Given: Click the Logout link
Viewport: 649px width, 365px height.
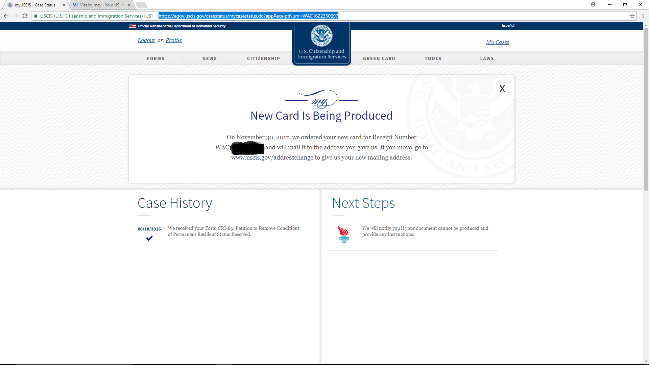Looking at the screenshot, I should pyautogui.click(x=146, y=40).
